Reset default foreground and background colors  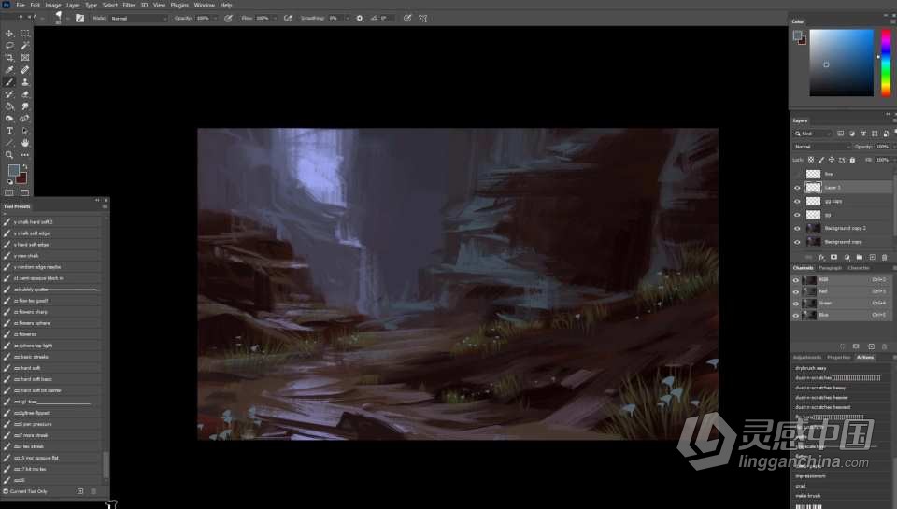click(x=9, y=182)
